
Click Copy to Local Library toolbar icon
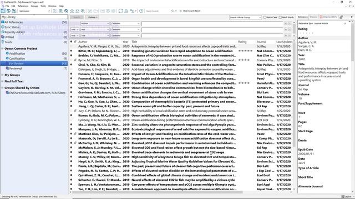tap(55, 11)
